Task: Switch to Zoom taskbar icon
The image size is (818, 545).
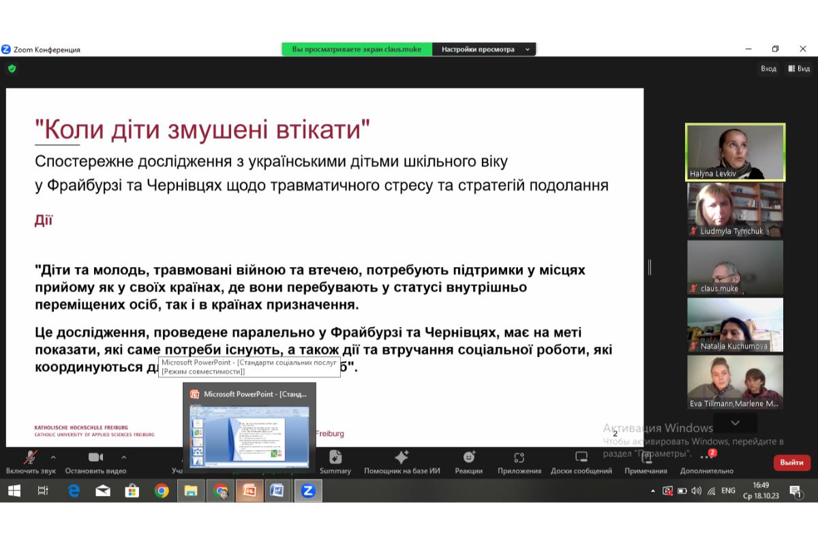Action: 308,490
